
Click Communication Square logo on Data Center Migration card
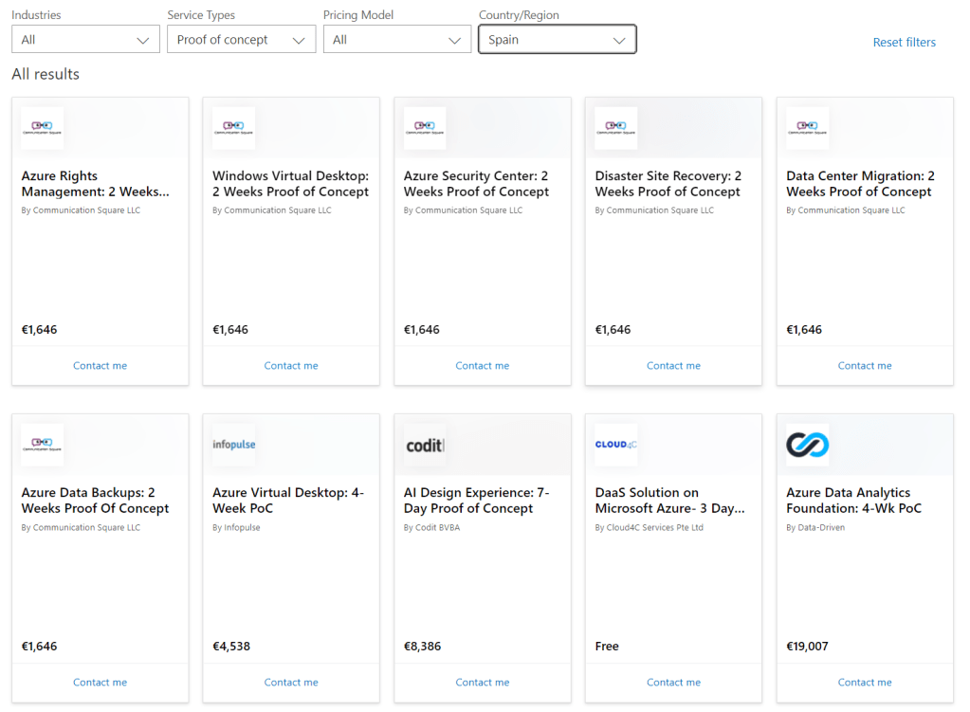(807, 128)
